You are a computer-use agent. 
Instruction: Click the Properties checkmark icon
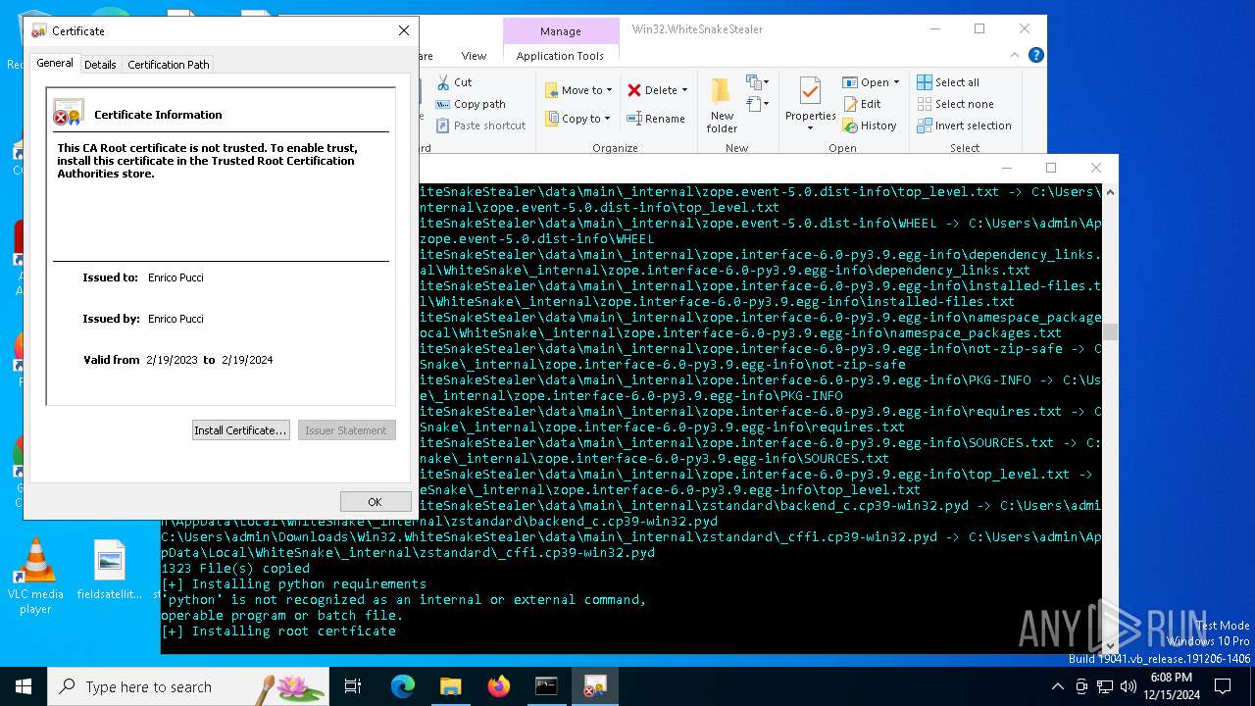click(x=810, y=91)
